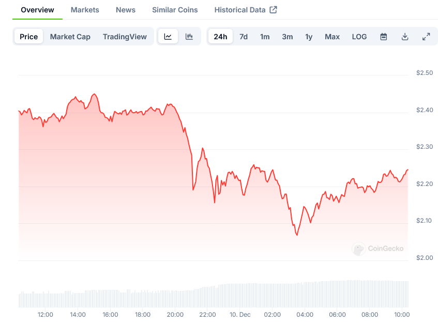438x325 pixels.
Task: Toggle the LOG scale option
Action: (359, 37)
